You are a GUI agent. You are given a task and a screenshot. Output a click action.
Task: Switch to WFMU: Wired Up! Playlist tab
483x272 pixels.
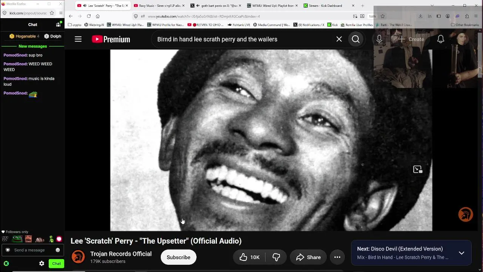click(x=273, y=6)
